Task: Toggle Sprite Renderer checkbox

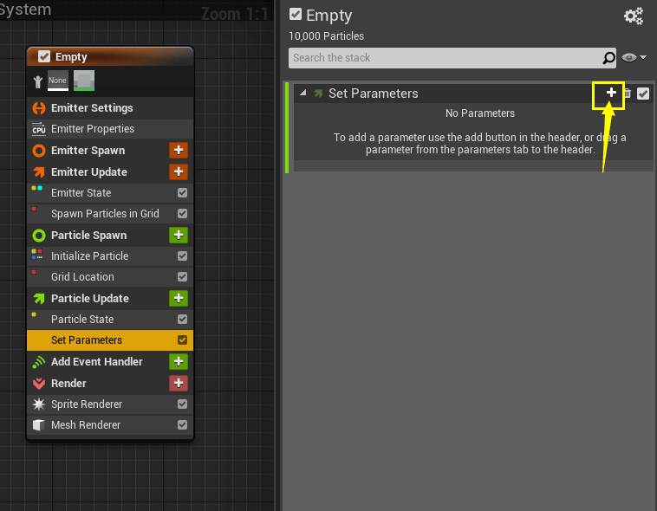Action: (x=182, y=404)
